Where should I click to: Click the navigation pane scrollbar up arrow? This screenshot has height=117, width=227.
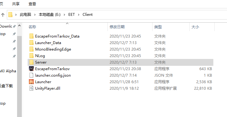pos(19,26)
